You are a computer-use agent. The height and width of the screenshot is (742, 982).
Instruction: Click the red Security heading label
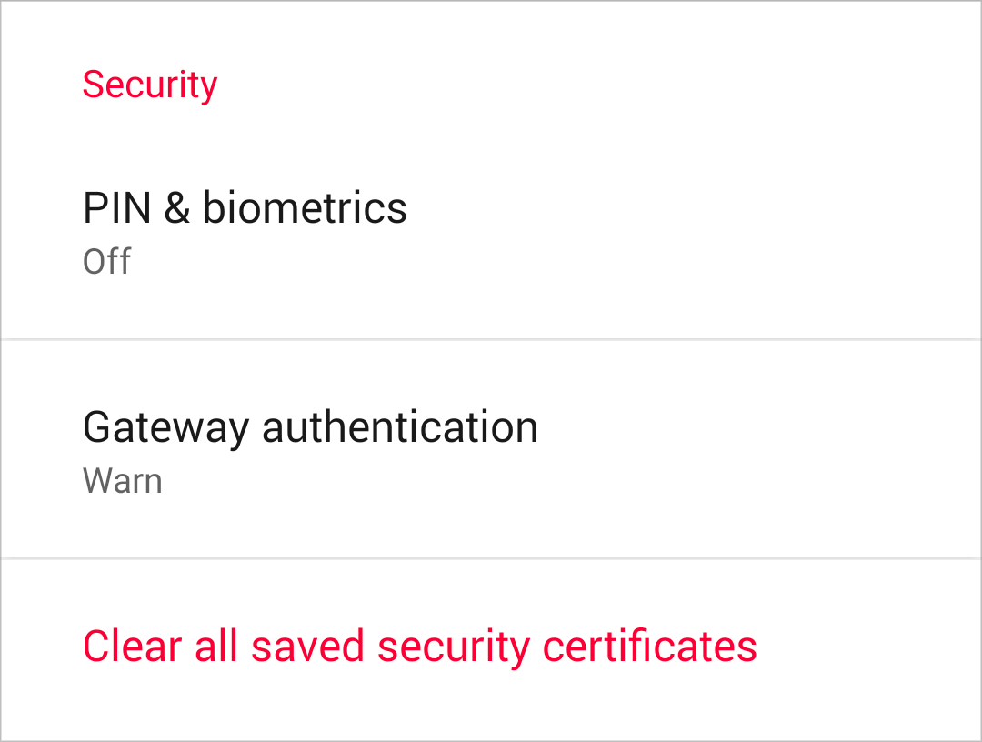pyautogui.click(x=150, y=85)
